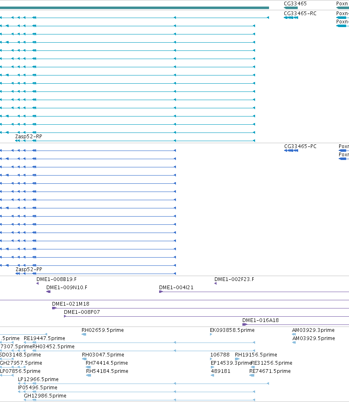The width and height of the screenshot is (349, 402).
Task: Select the CG33465 gene label
Action: click(x=295, y=4)
